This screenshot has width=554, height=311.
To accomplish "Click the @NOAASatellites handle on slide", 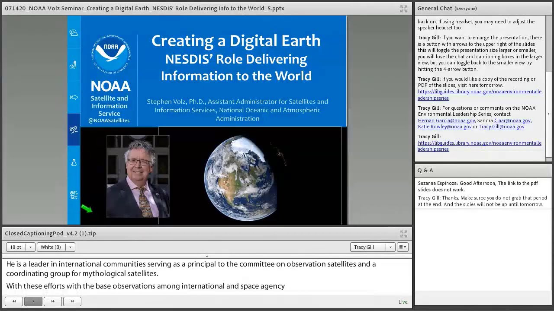I will pos(109,121).
